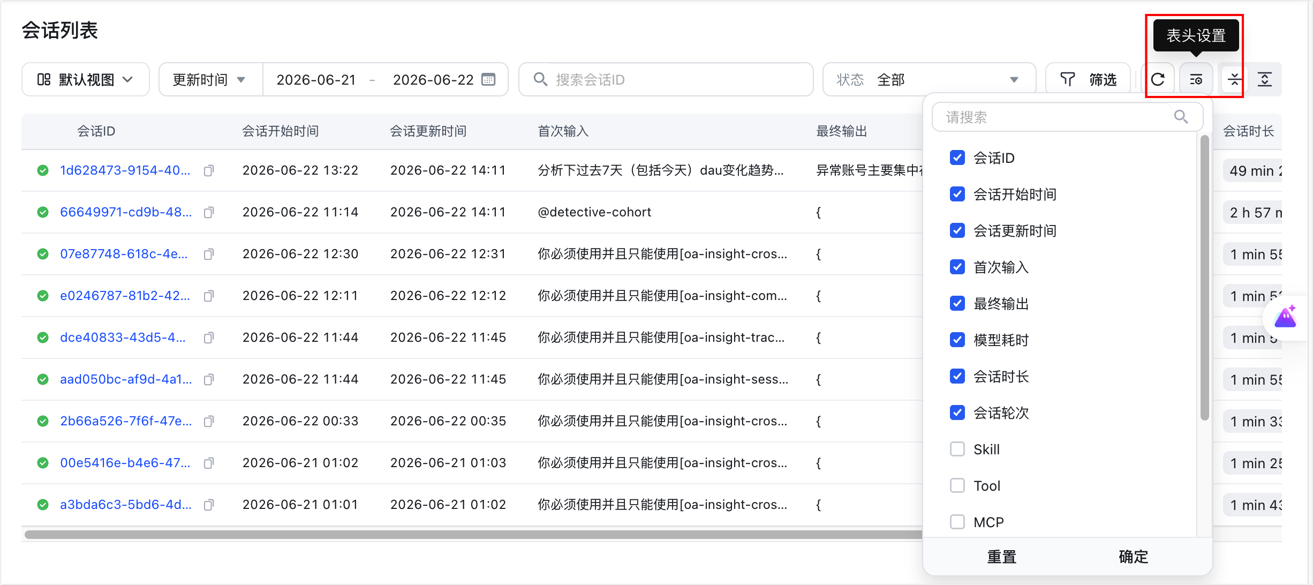This screenshot has height=585, width=1313.
Task: Open session link 07e87748-618c-4e...
Action: [124, 254]
